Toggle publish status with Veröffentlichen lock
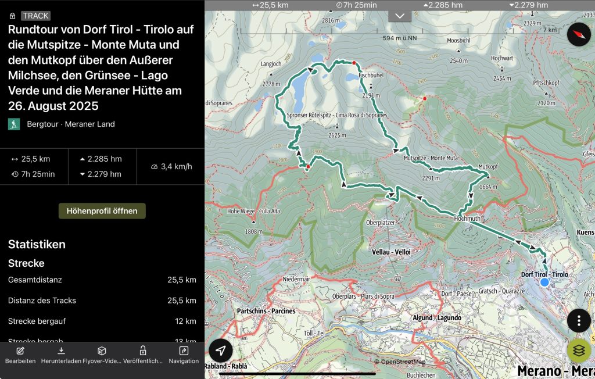The width and height of the screenshot is (595, 379). tap(142, 351)
